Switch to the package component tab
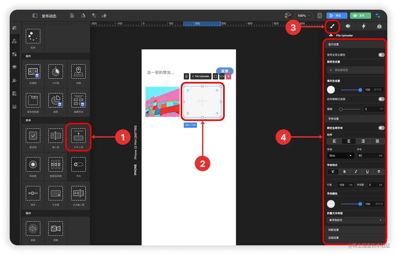 [x=379, y=26]
